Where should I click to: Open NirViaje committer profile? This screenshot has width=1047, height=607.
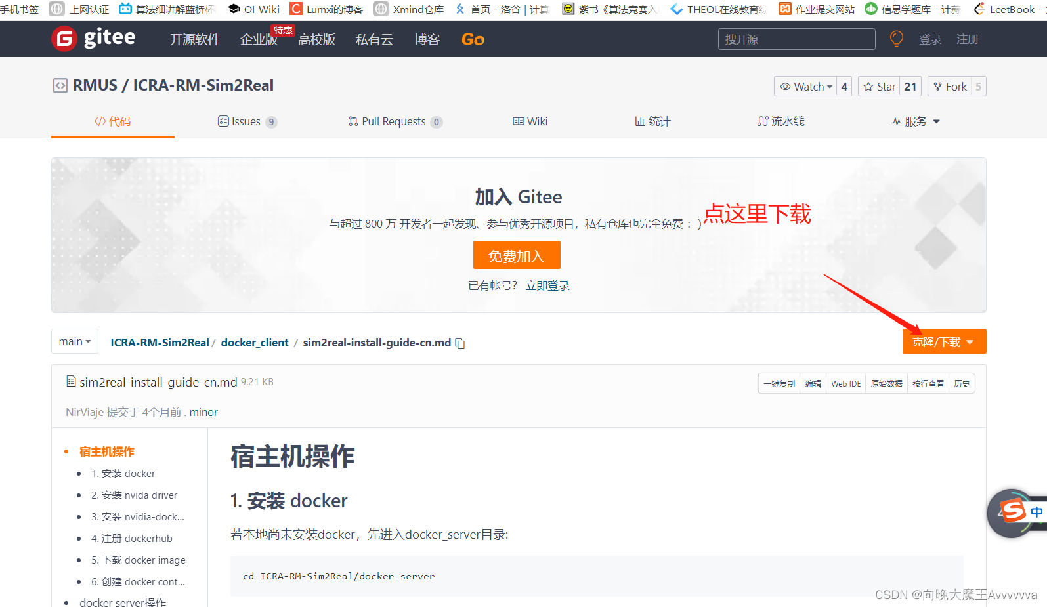pyautogui.click(x=85, y=412)
